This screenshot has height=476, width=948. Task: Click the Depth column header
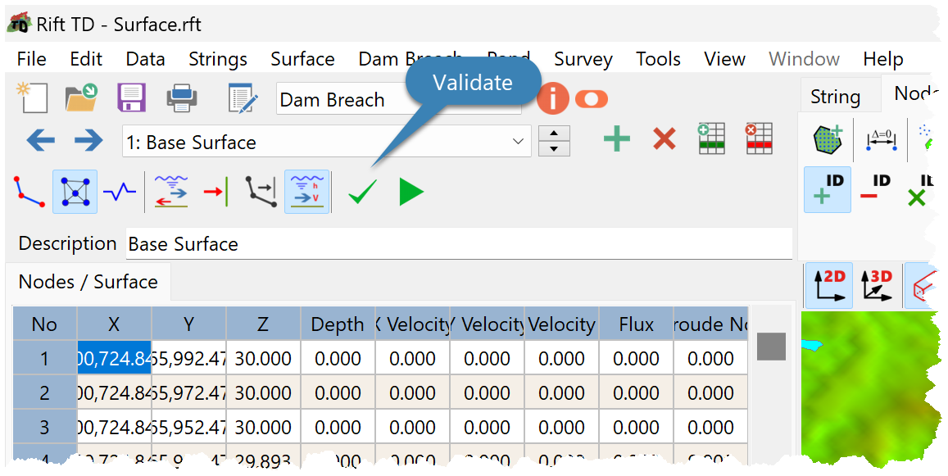(338, 324)
